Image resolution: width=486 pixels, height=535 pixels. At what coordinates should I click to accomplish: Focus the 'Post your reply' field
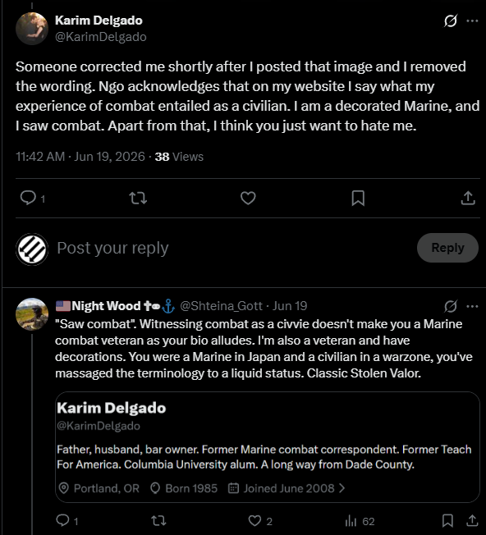[232, 248]
